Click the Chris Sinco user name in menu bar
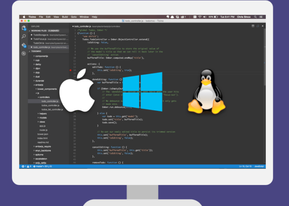The width and height of the screenshot is (289, 206). click(244, 17)
